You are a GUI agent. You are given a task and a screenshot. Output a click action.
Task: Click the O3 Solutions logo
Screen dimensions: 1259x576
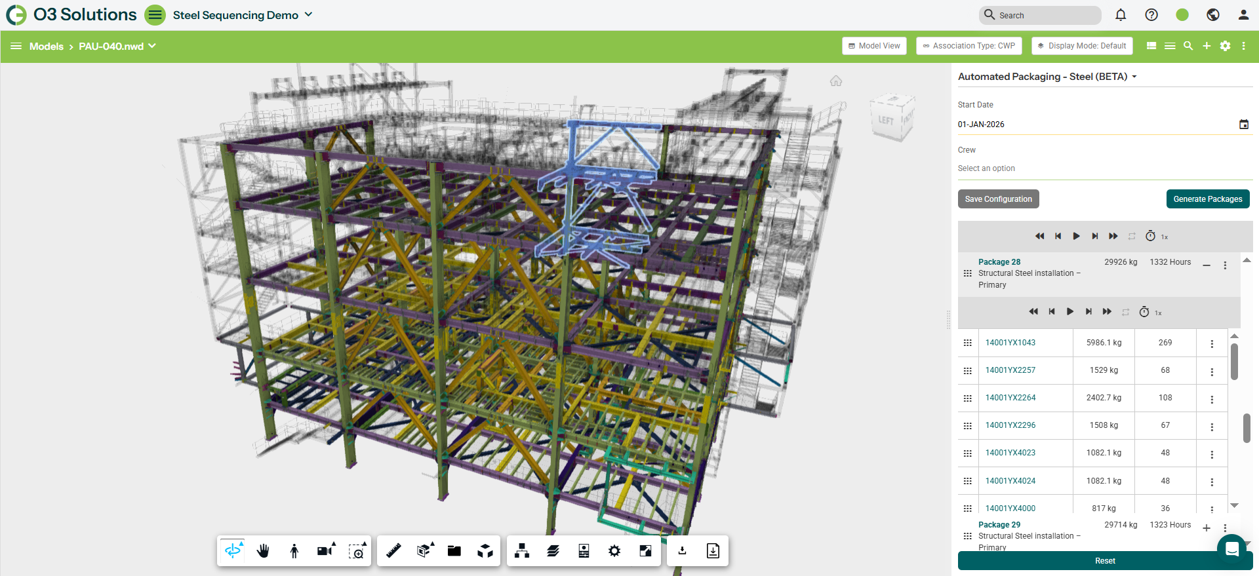click(x=71, y=15)
